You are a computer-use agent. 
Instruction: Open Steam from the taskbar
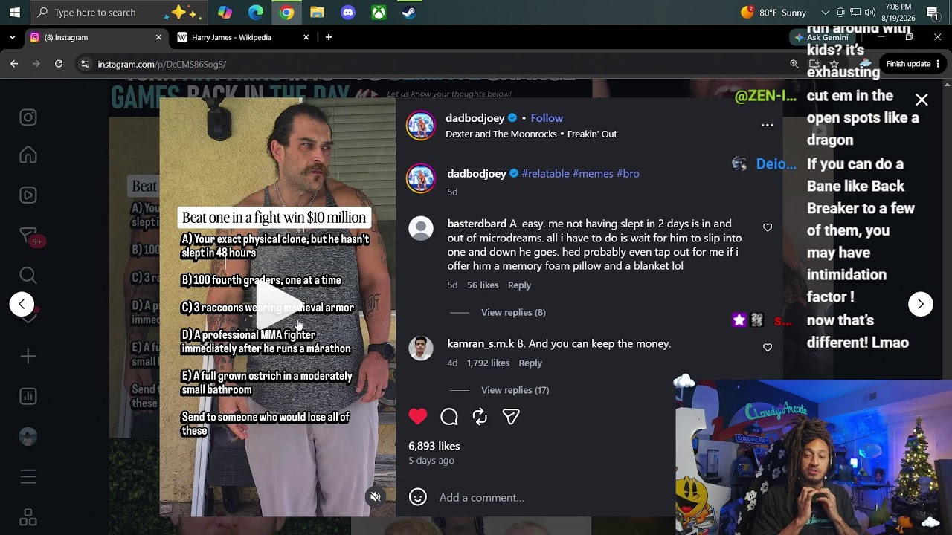(409, 12)
